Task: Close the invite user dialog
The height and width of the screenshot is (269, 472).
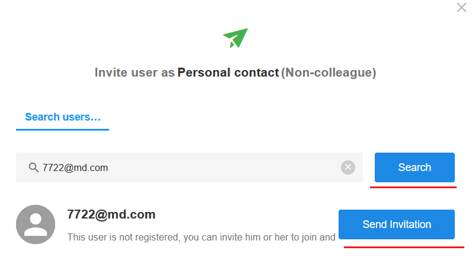Action: [x=461, y=8]
